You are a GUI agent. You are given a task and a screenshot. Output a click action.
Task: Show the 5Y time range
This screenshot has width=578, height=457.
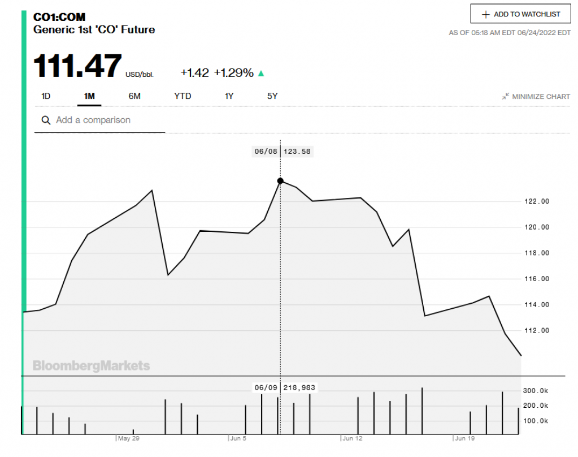pos(272,96)
